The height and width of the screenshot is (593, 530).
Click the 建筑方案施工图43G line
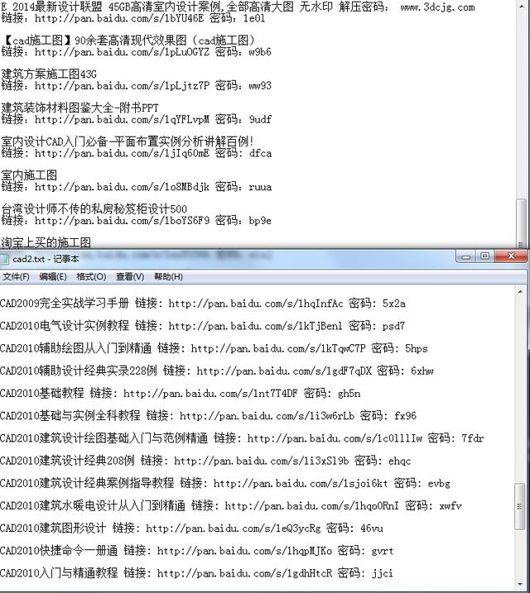[49, 74]
